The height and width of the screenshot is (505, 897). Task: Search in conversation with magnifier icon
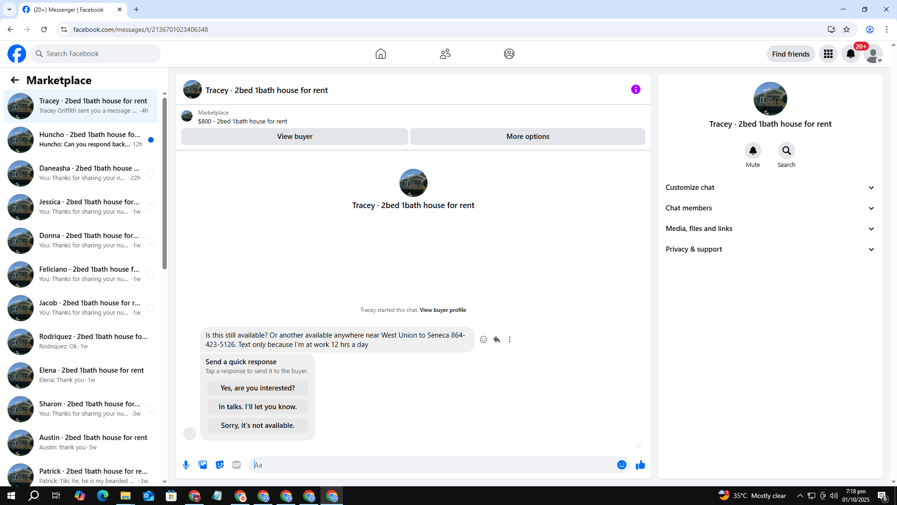(x=787, y=151)
